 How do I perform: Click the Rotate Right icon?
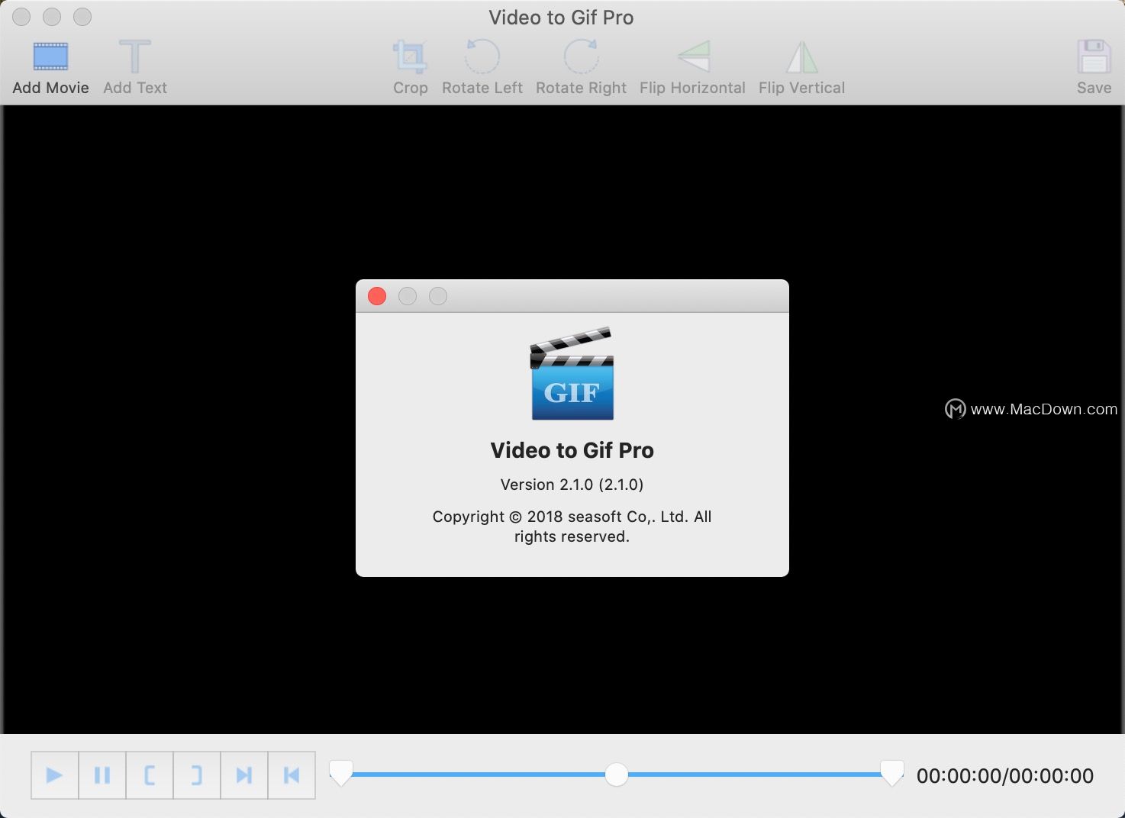coord(581,57)
